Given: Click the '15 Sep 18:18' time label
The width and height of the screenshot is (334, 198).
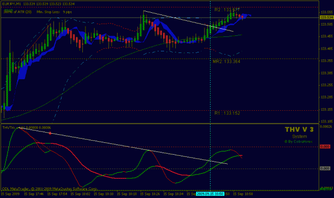Looking at the screenshot, I should tap(127, 194).
